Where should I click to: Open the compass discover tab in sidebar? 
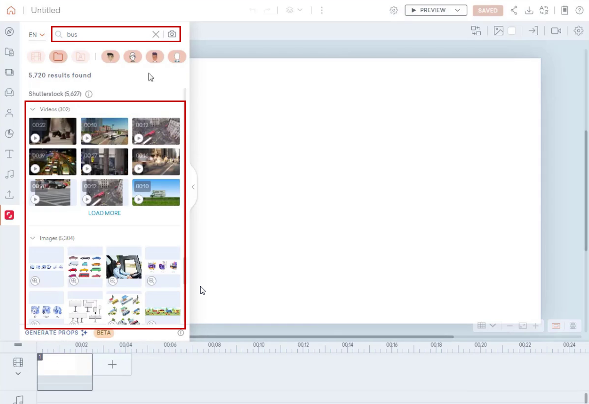tap(9, 32)
